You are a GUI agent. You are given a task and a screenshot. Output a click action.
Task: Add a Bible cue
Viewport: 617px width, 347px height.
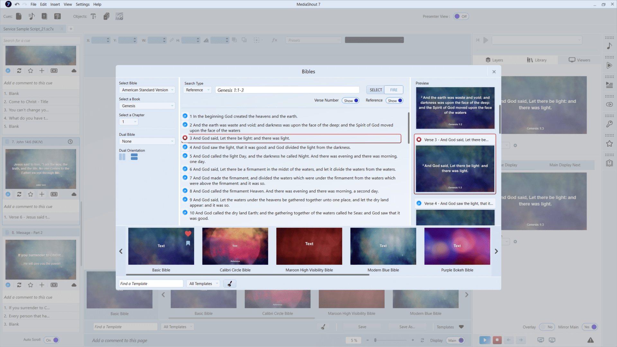coord(44,16)
